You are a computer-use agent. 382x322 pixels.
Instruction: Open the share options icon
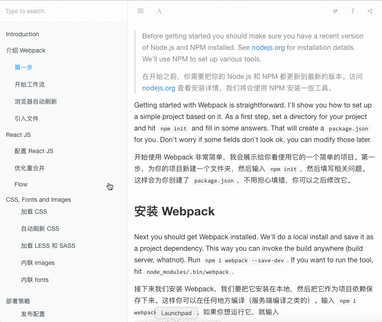(370, 11)
